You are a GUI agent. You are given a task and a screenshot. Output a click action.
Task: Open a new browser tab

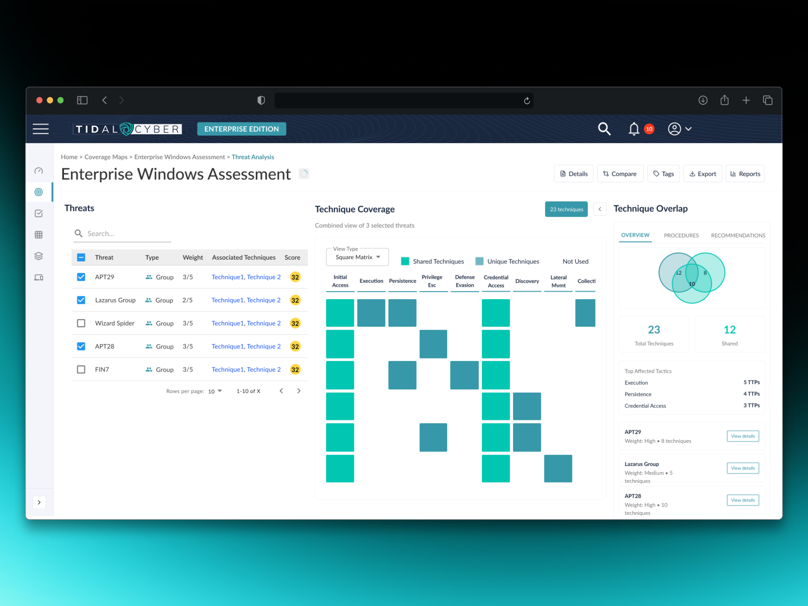[x=746, y=100]
